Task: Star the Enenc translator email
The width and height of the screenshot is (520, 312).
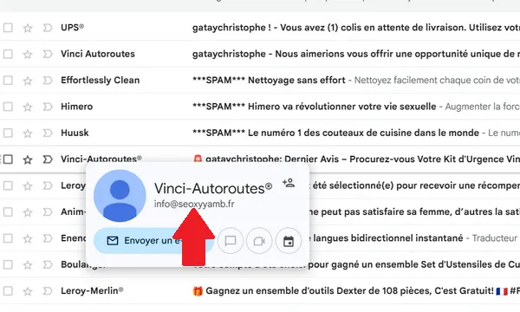Action: 28,238
